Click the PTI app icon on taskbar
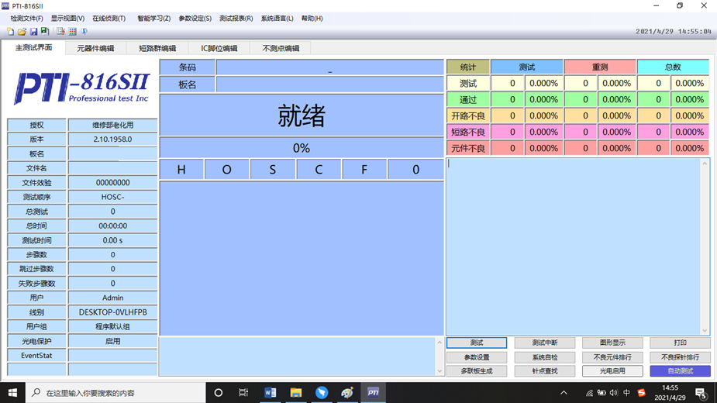The width and height of the screenshot is (717, 403). click(x=373, y=392)
